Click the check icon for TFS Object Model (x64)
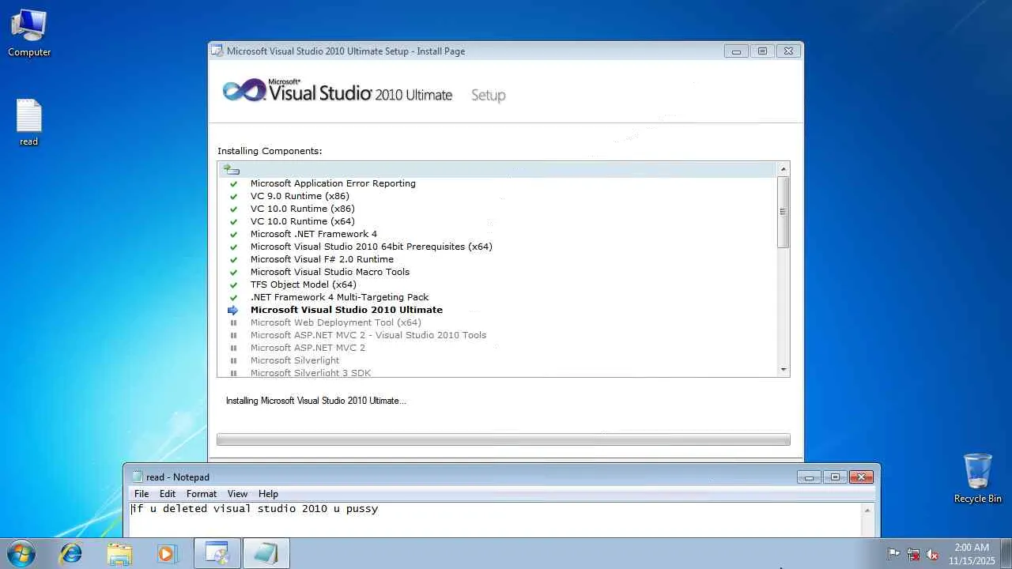The height and width of the screenshot is (569, 1012). point(233,284)
